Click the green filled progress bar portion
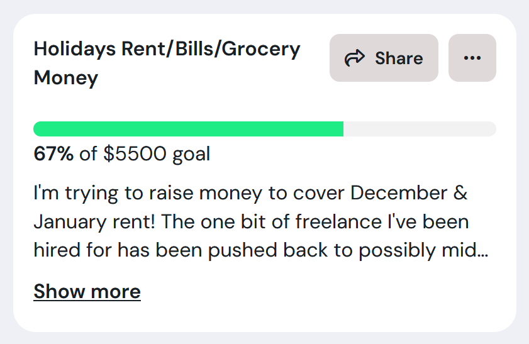 (188, 129)
